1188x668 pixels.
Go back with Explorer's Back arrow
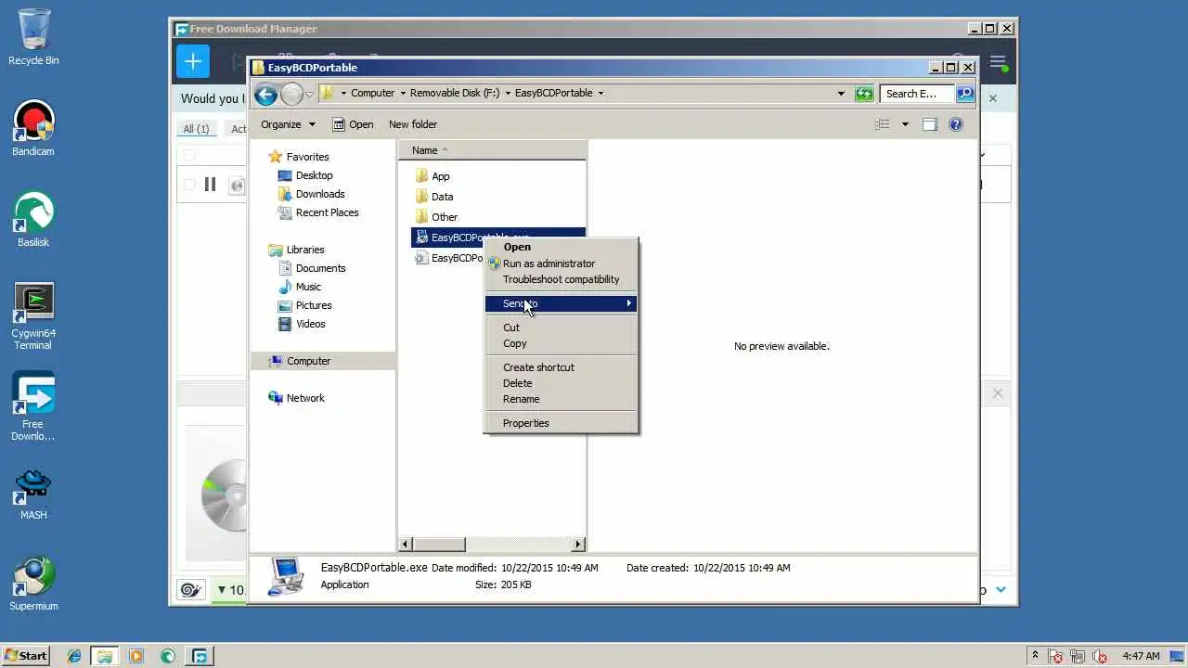point(265,94)
